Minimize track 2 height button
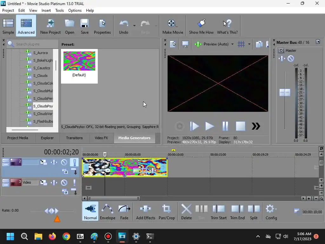325x244 pixels. coord(6,160)
